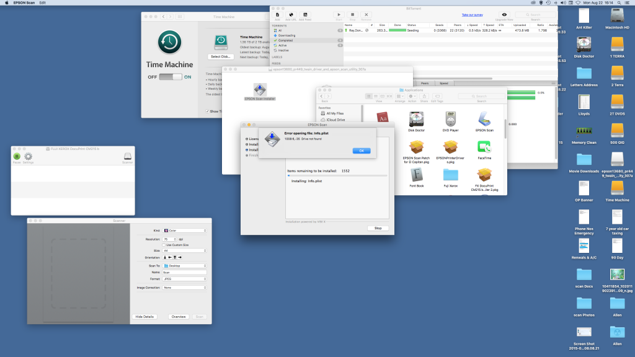
Task: Click green Done progress bar of torrent
Action: (397, 30)
